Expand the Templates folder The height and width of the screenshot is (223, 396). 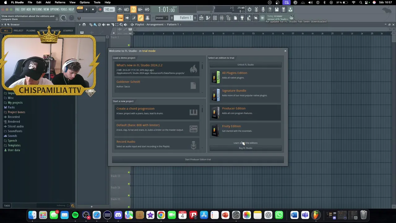(x=14, y=145)
